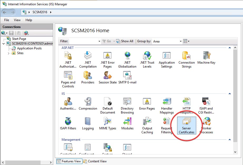Image resolution: width=243 pixels, height=165 pixels.
Task: Click Up folder icon in Connections toolbar
Action: pos(19,33)
